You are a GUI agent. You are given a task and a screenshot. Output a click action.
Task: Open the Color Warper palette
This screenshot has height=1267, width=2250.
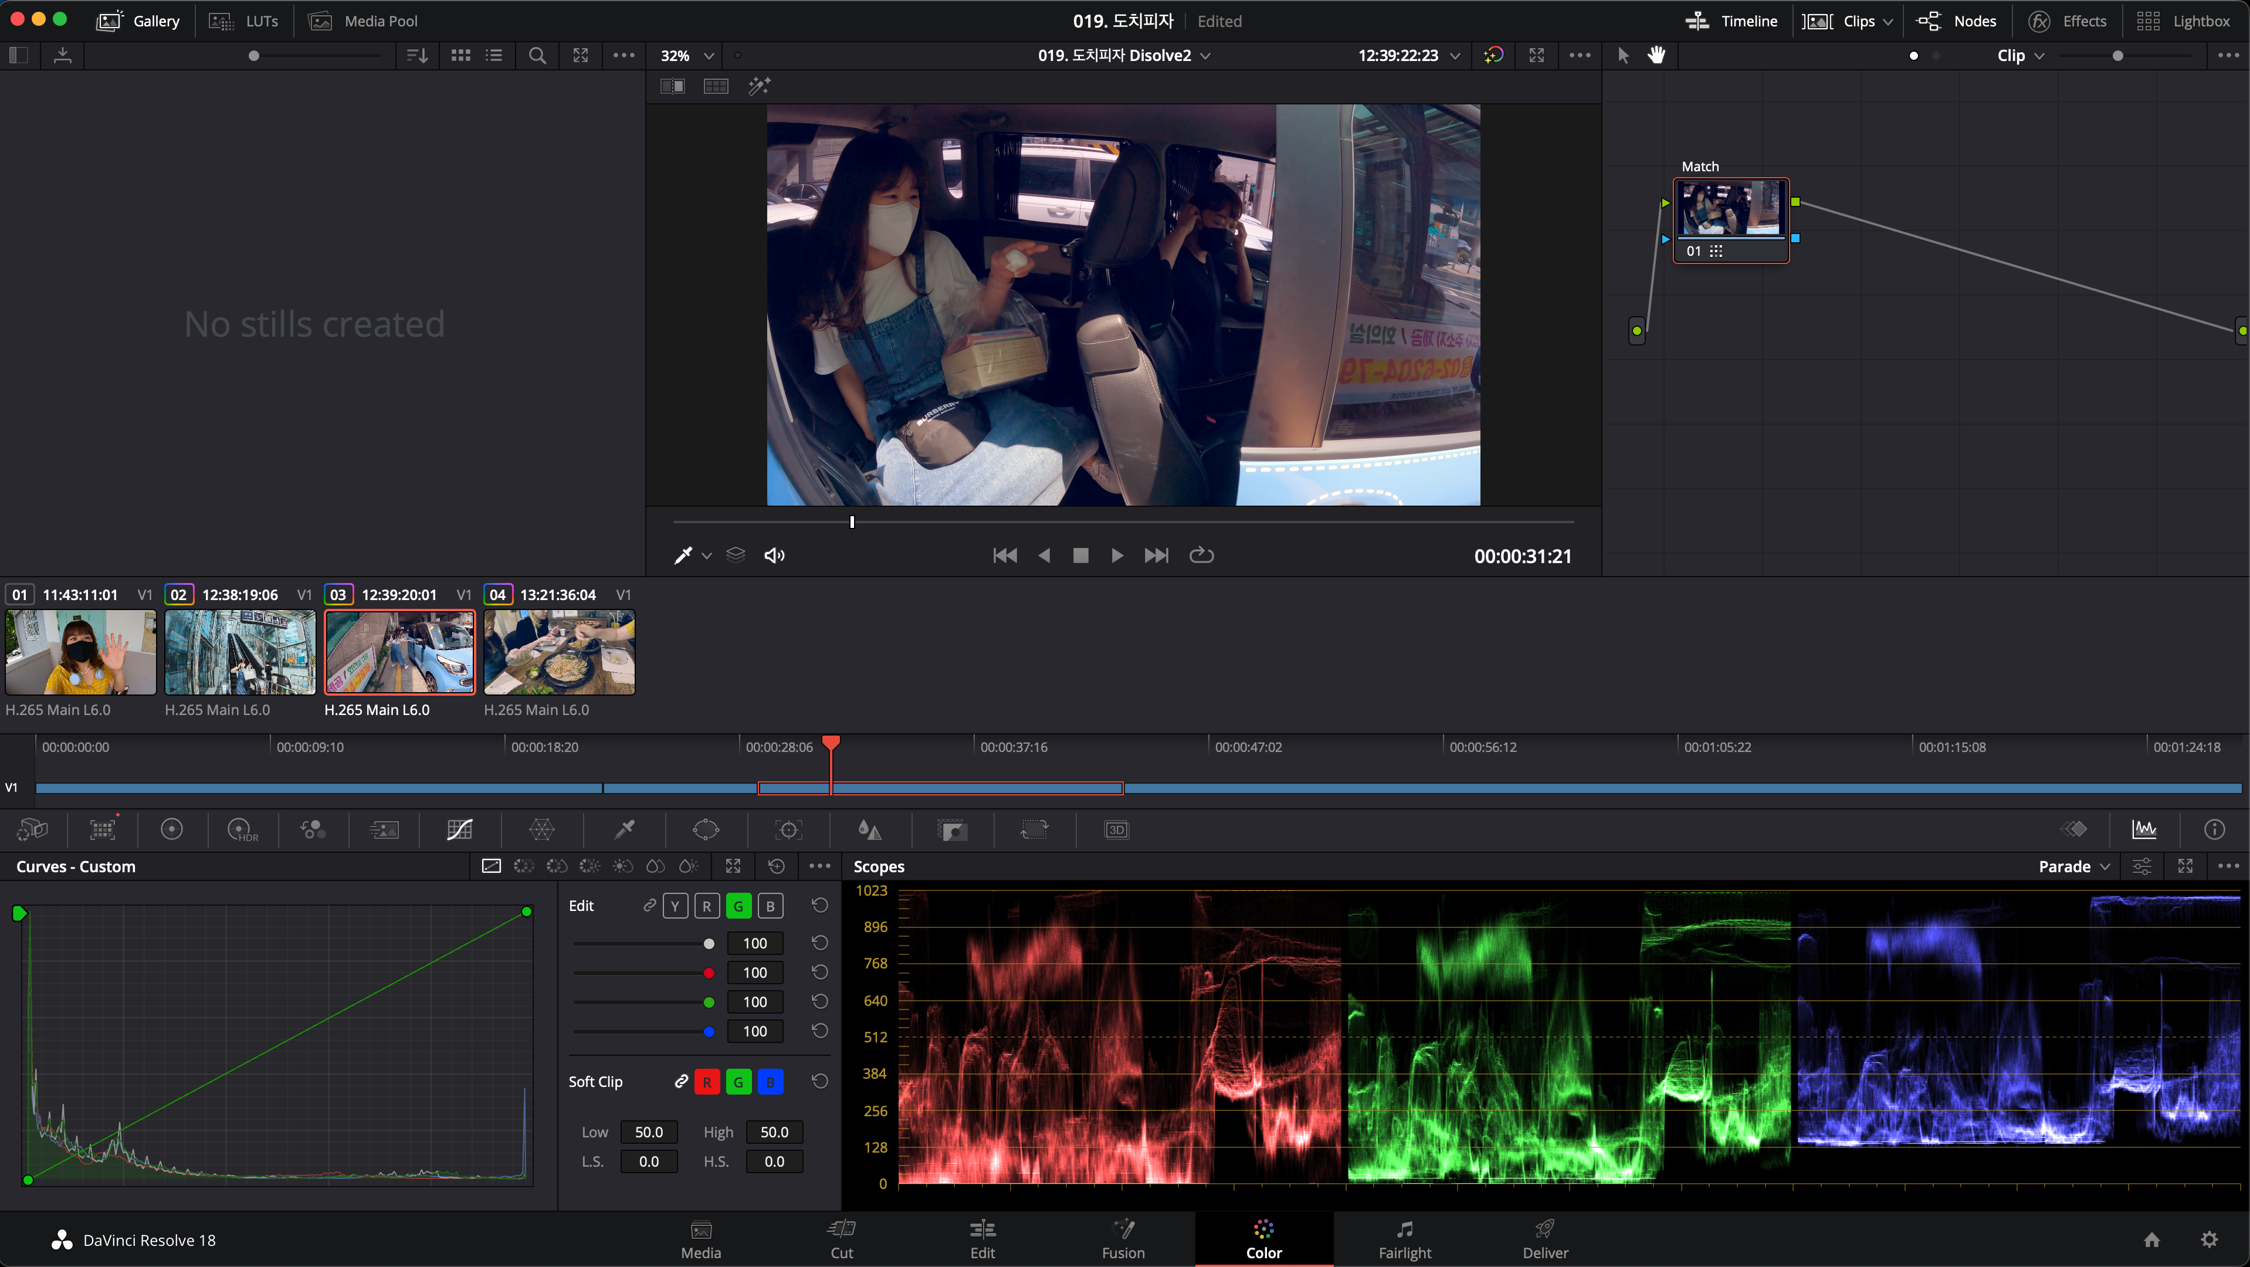tap(541, 829)
